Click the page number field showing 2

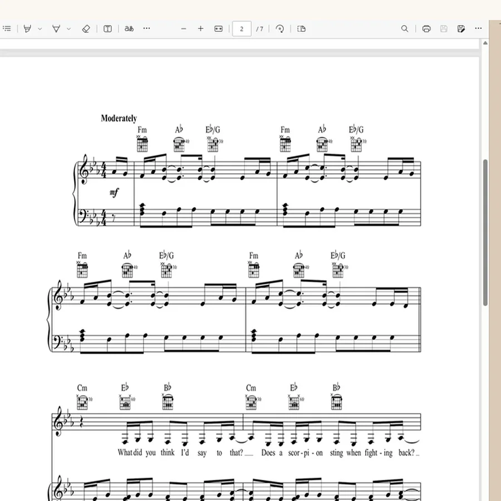242,29
